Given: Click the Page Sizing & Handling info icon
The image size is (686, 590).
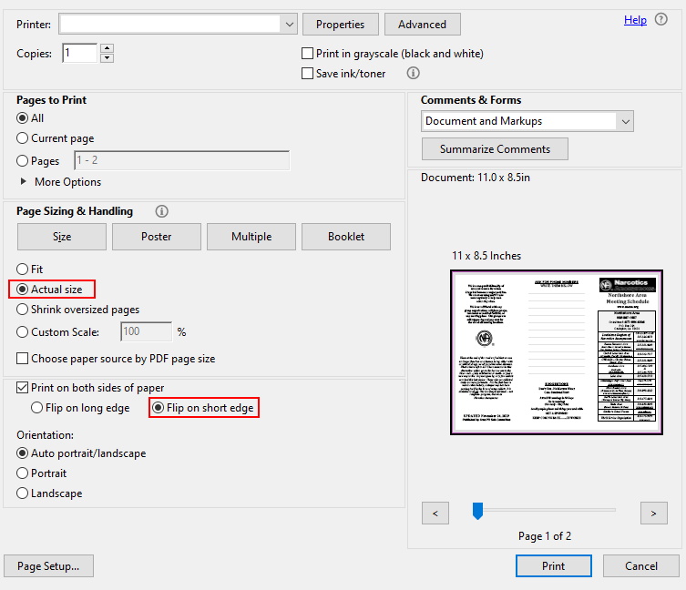Looking at the screenshot, I should (x=162, y=211).
